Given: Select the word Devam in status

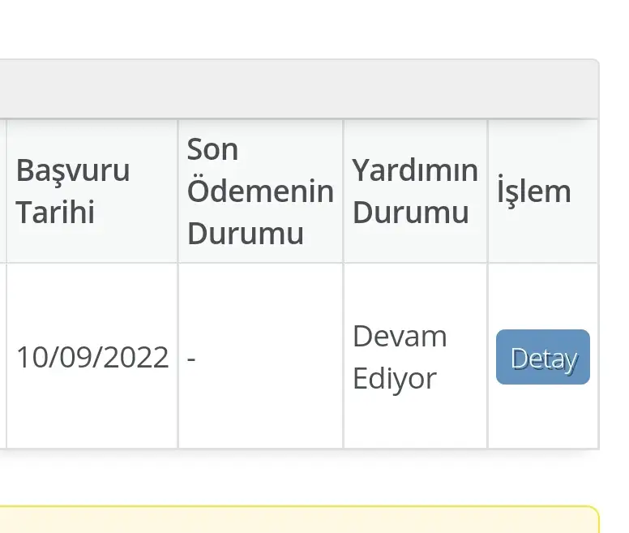Looking at the screenshot, I should tap(400, 337).
